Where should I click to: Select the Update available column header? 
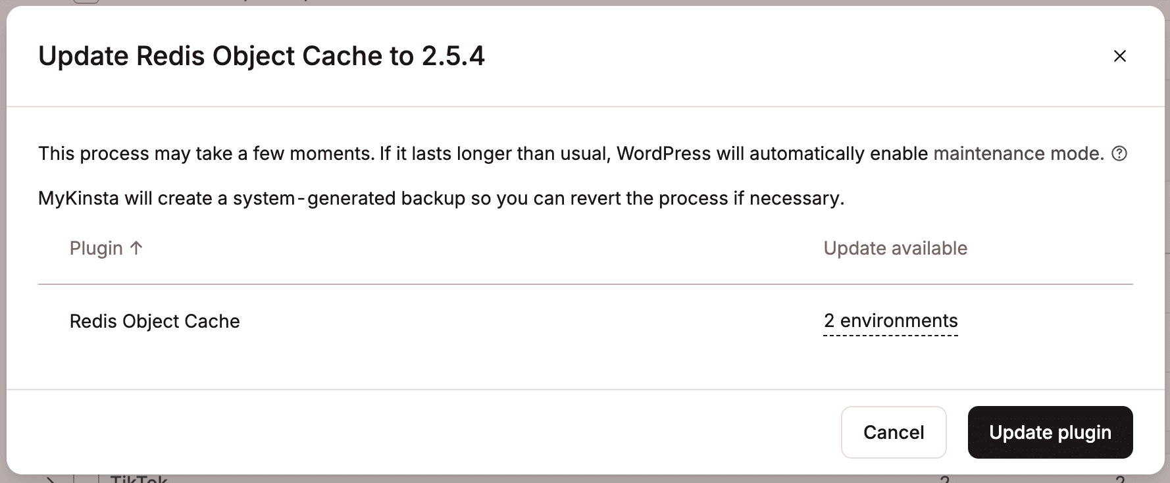click(x=895, y=247)
